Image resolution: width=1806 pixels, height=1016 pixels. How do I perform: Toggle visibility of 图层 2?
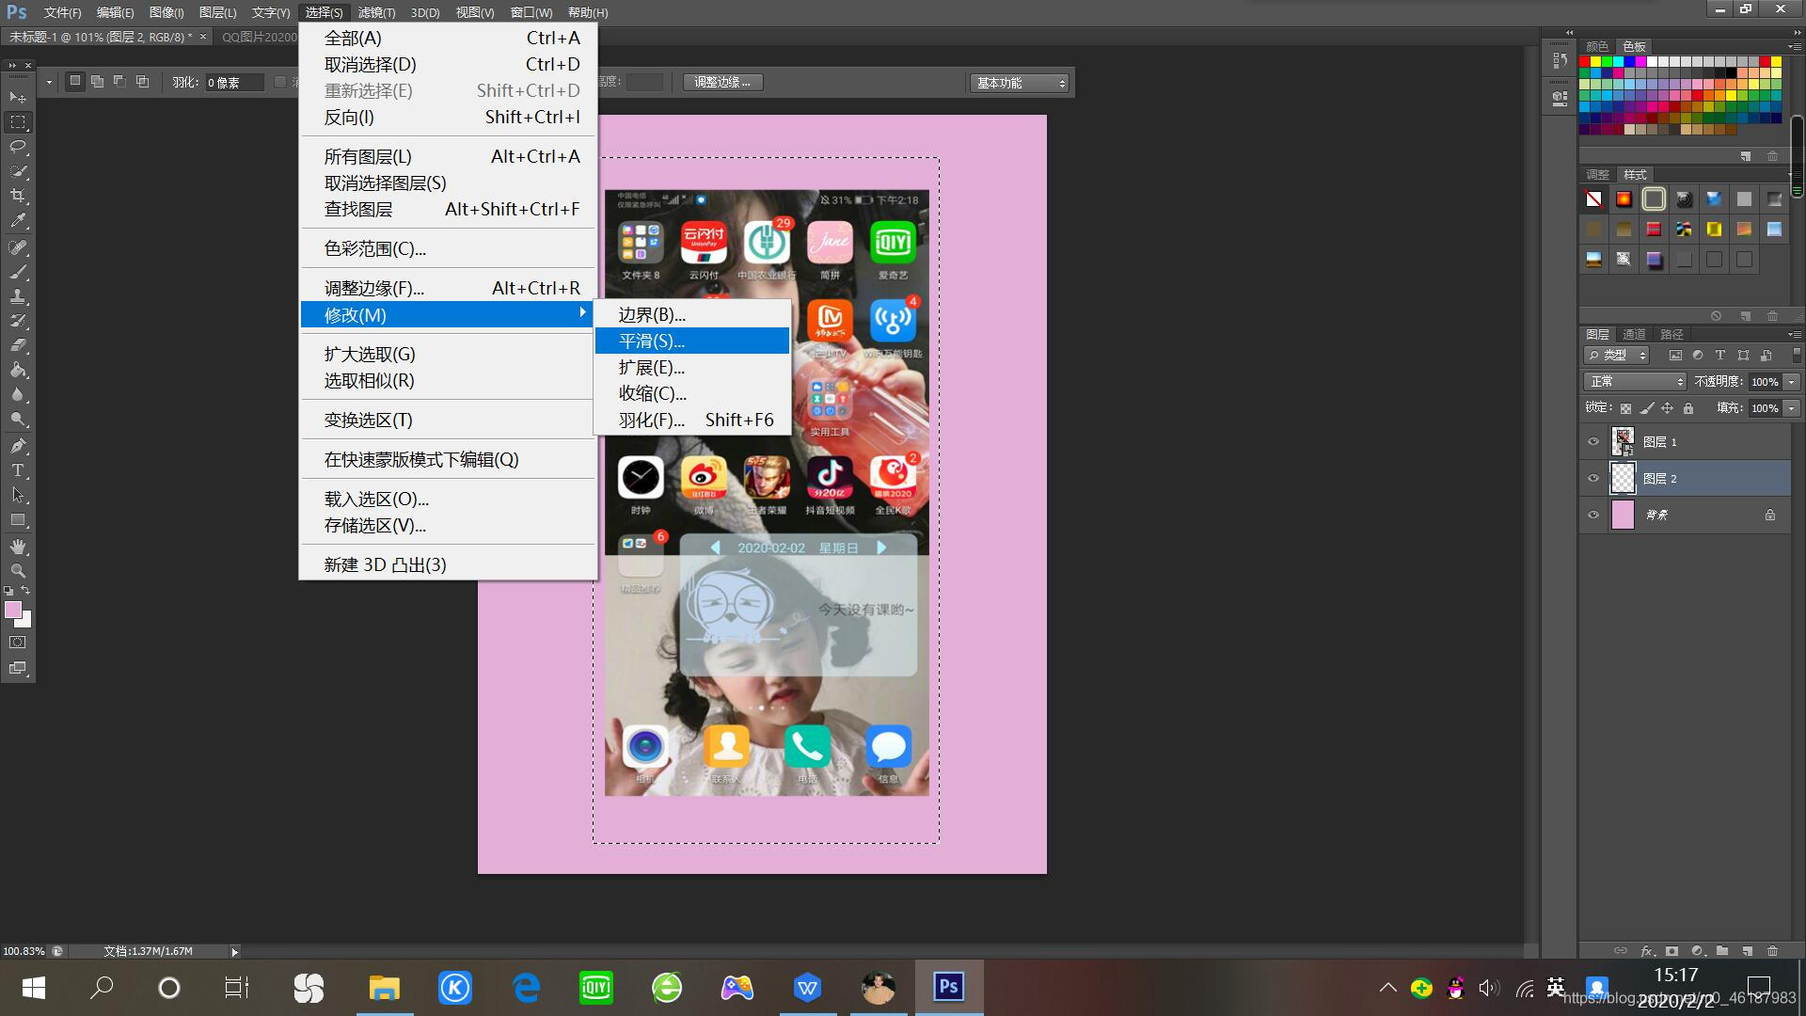click(x=1593, y=478)
